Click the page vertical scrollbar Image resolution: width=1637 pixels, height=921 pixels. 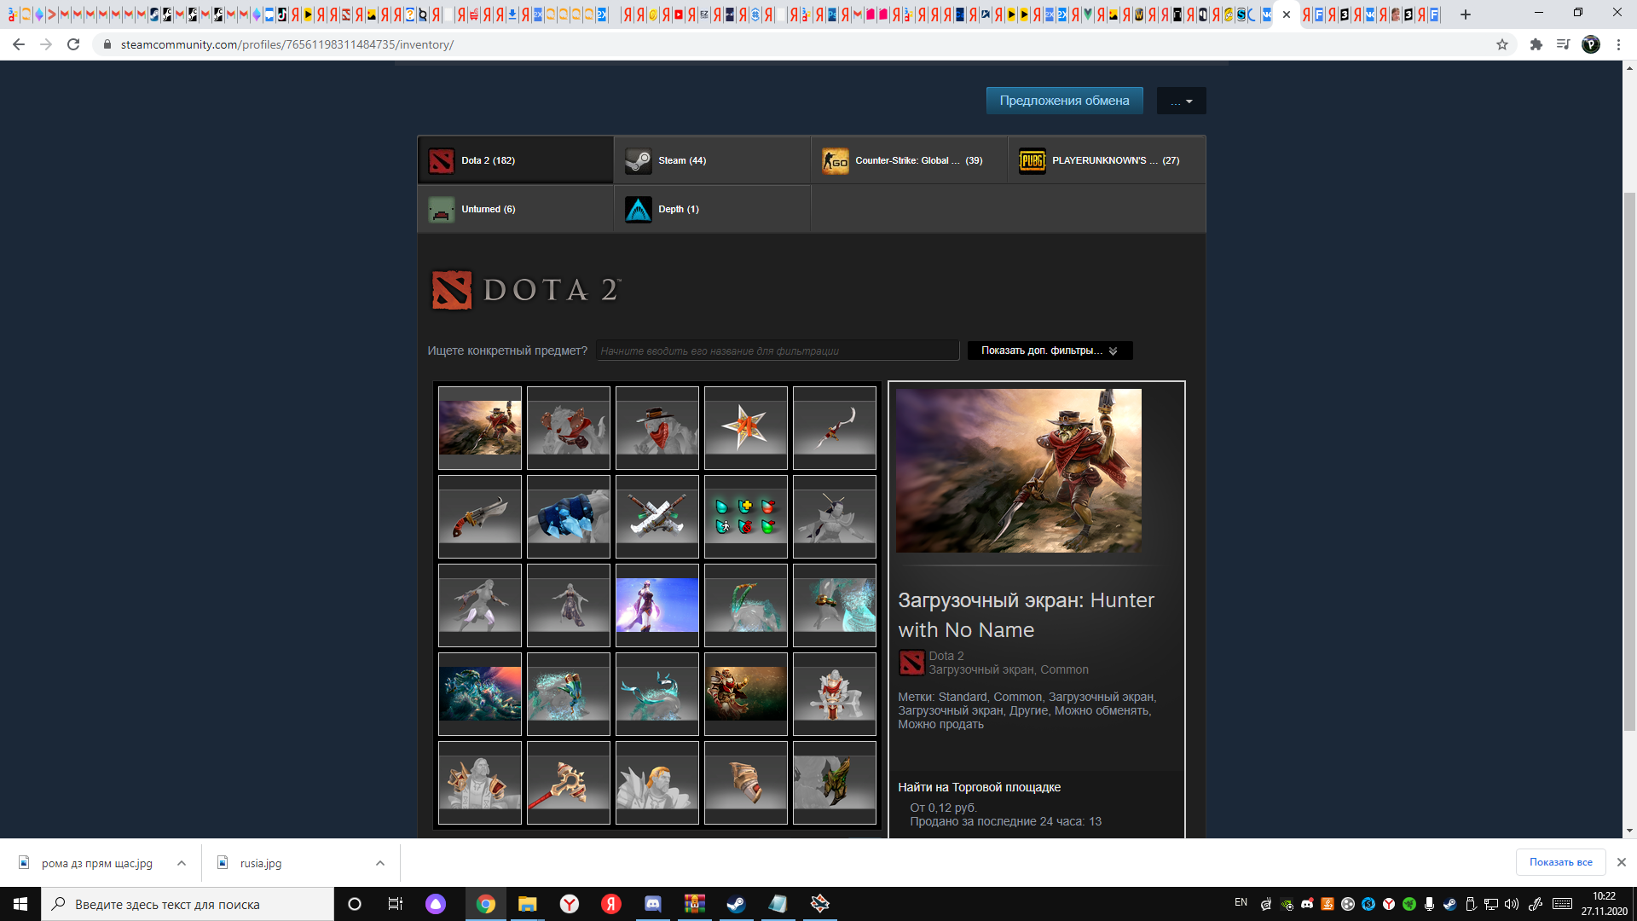coord(1629,460)
